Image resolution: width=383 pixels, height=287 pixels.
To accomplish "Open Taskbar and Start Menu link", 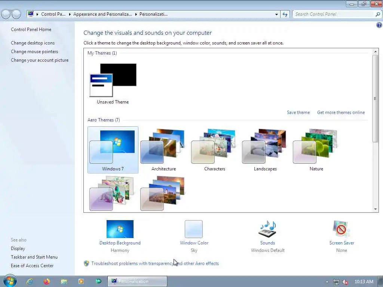I will pos(34,257).
